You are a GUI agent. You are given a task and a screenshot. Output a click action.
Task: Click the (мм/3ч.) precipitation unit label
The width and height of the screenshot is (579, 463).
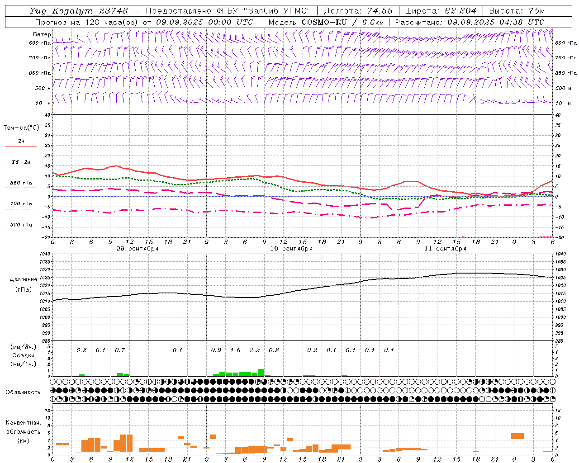point(24,347)
